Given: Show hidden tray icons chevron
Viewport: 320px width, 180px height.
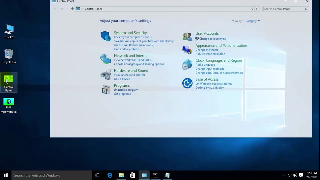Looking at the screenshot, I should tap(284, 175).
